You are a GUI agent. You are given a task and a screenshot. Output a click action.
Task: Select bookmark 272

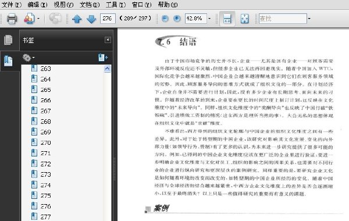(x=45, y=164)
